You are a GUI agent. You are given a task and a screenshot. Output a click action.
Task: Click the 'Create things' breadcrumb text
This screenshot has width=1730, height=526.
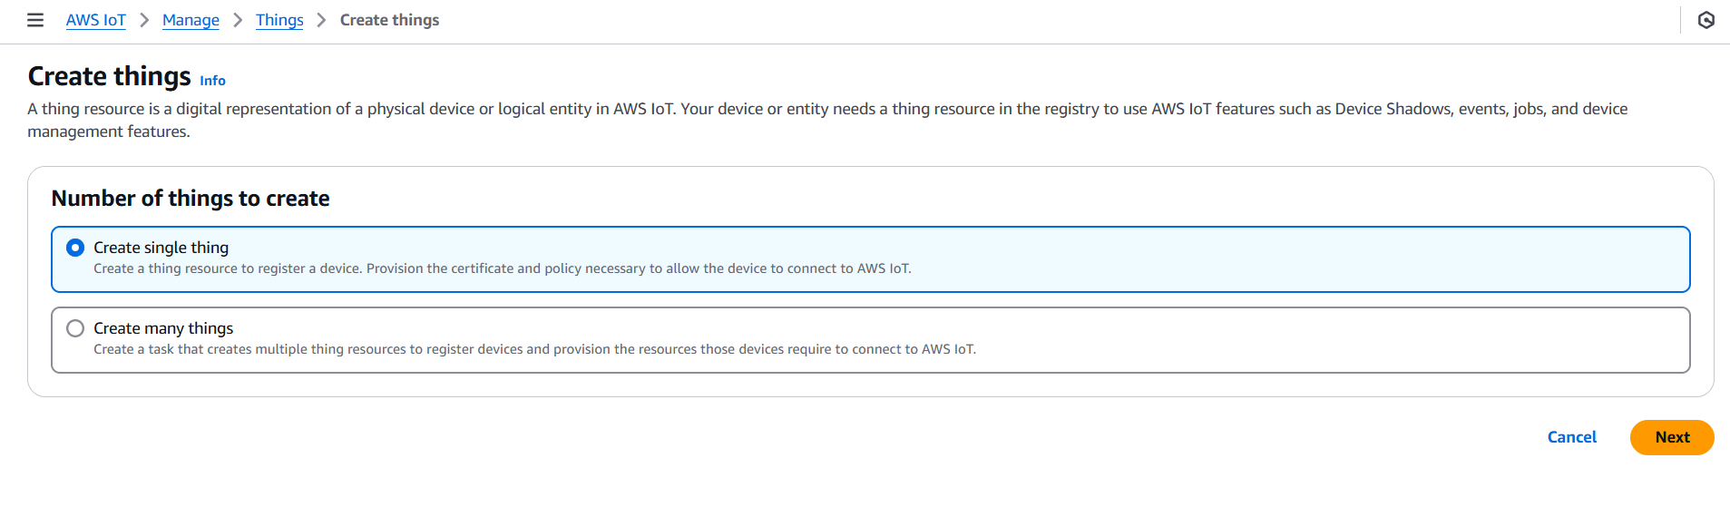pyautogui.click(x=389, y=20)
